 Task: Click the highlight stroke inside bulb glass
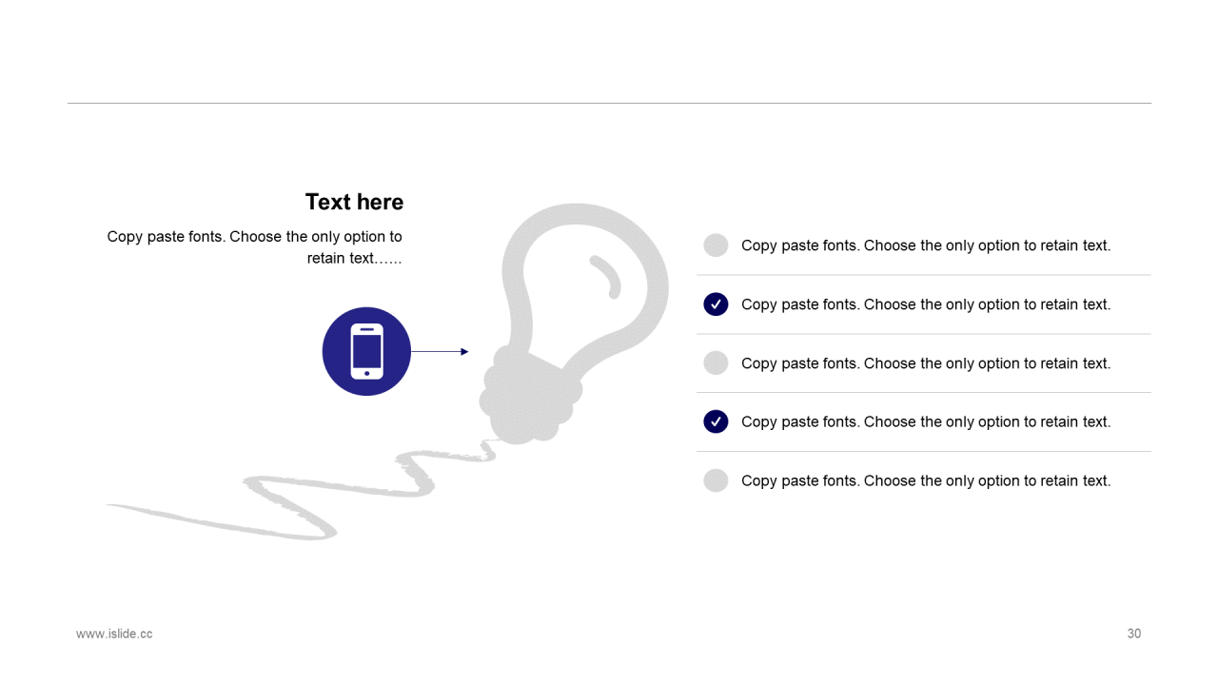point(606,276)
